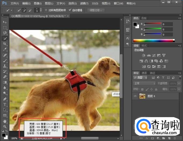The image size is (183, 141).
Task: Switch to the Zoom tool
Action: [x=5, y=127]
